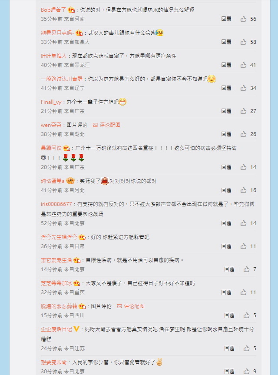This screenshot has width=278, height=375.
Task: Thumbs-up the 暴躁阿饺 comment
Action: pyautogui.click(x=243, y=167)
